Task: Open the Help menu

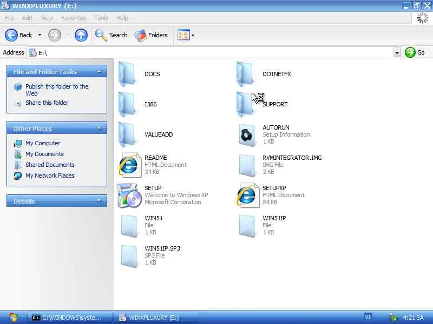Action: 122,18
